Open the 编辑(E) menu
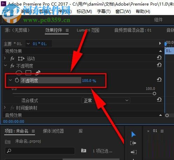Viewport: 174px width, 160px height. point(28,12)
